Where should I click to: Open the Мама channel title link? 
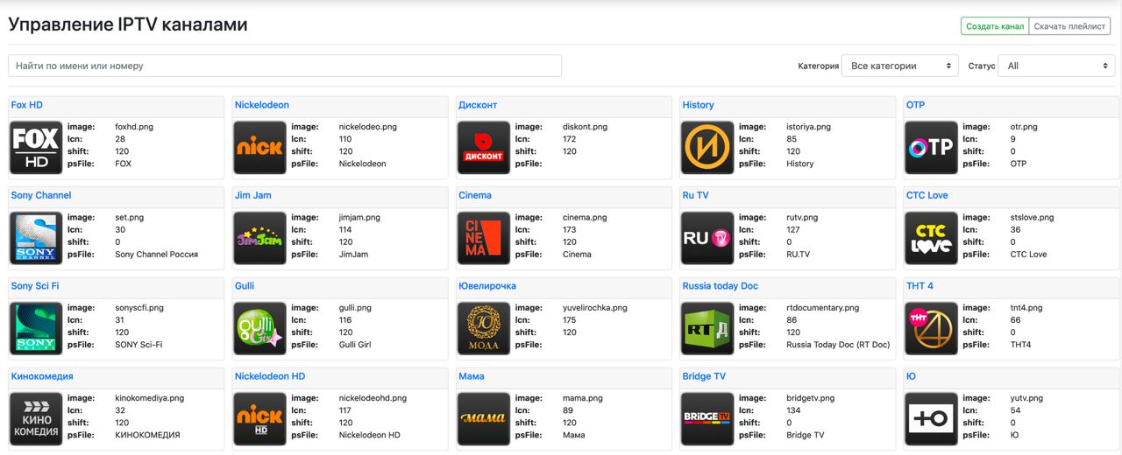[x=472, y=376]
